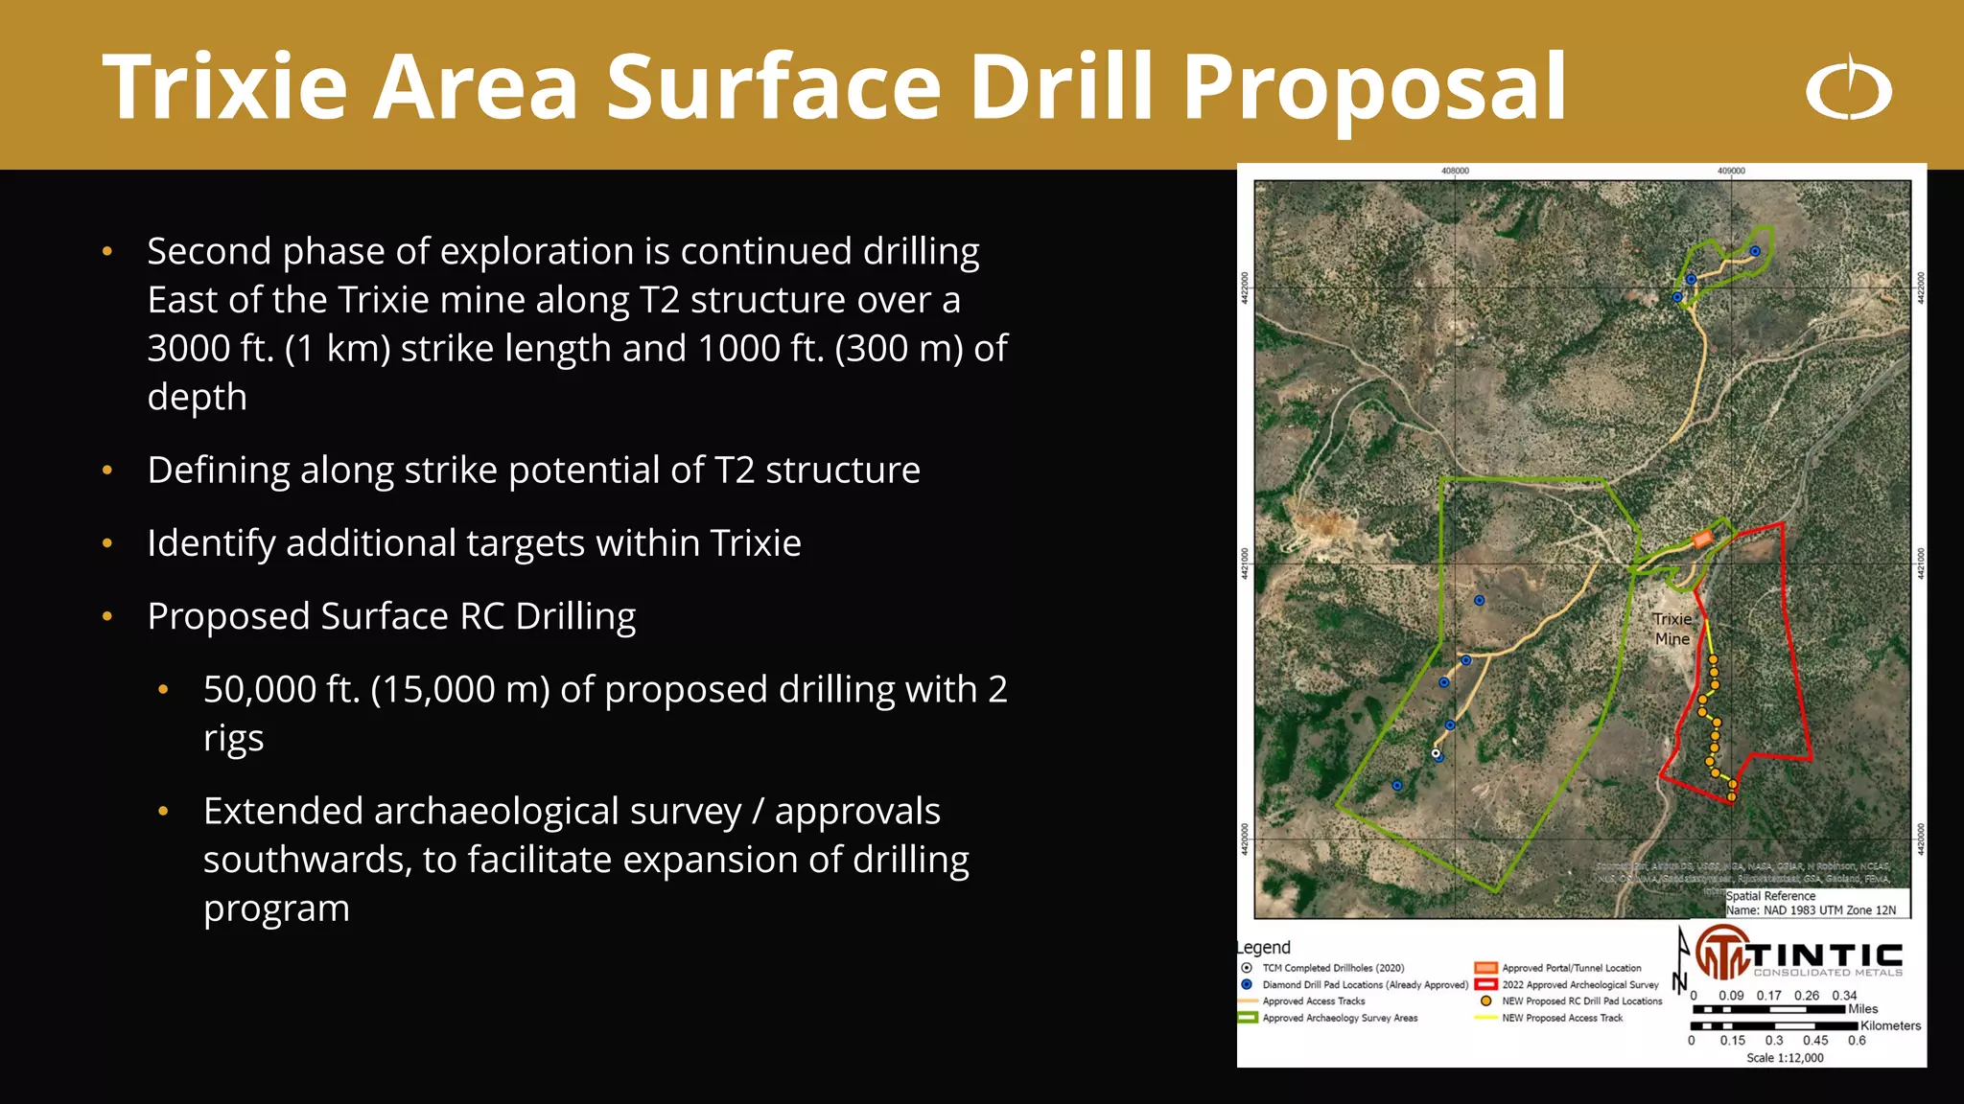This screenshot has height=1104, width=1964.
Task: Click the Tintic Consolidated Metals logo
Action: [x=1798, y=954]
